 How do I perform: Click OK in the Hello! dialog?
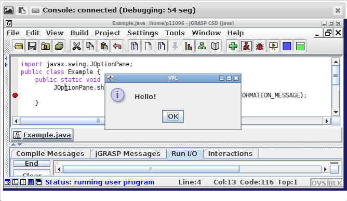click(173, 116)
